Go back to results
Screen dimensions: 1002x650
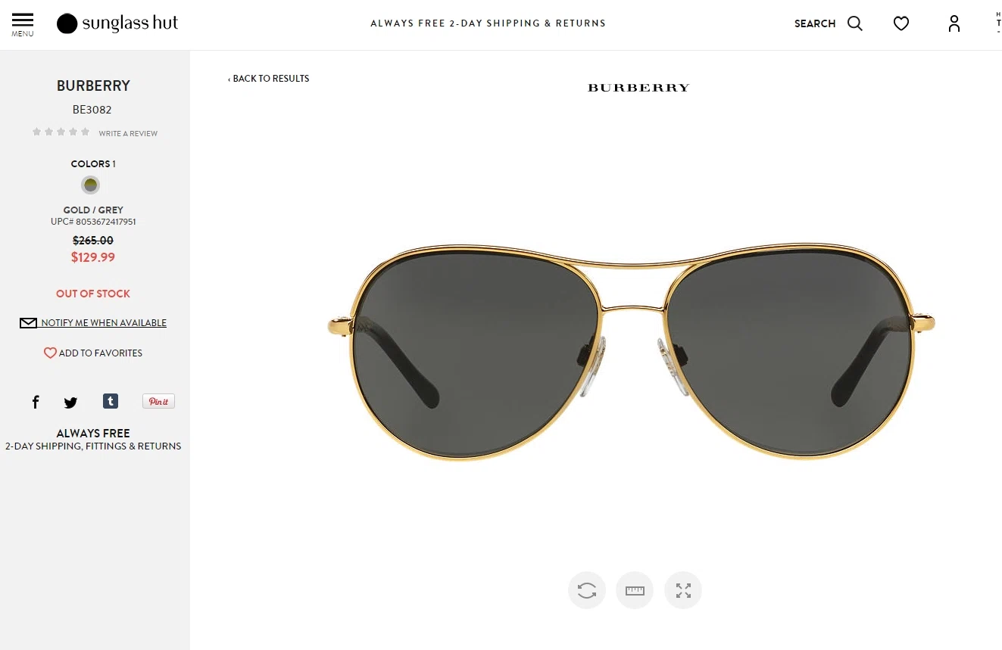pyautogui.click(x=269, y=79)
